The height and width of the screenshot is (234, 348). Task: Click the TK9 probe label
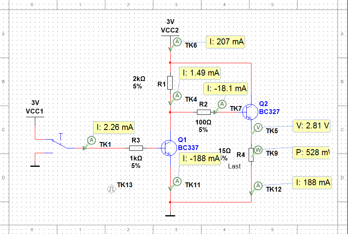(x=272, y=153)
